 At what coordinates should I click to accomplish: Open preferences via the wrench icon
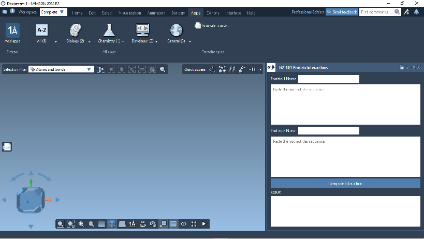tap(406, 12)
